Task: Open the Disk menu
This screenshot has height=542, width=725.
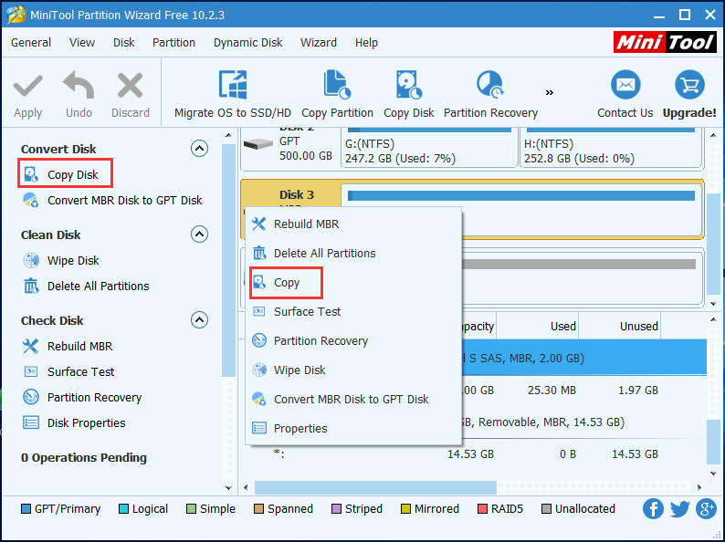Action: (123, 43)
